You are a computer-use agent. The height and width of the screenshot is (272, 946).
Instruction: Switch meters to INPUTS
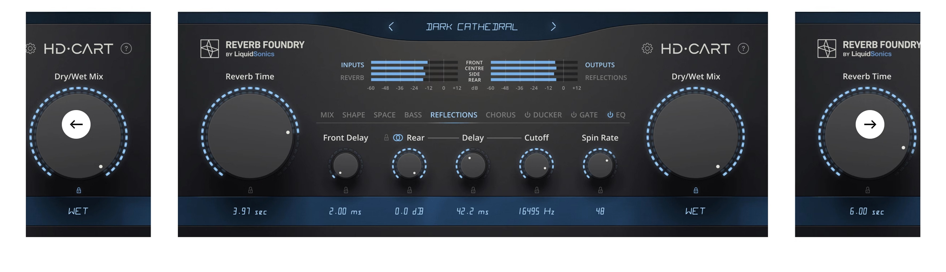(352, 65)
